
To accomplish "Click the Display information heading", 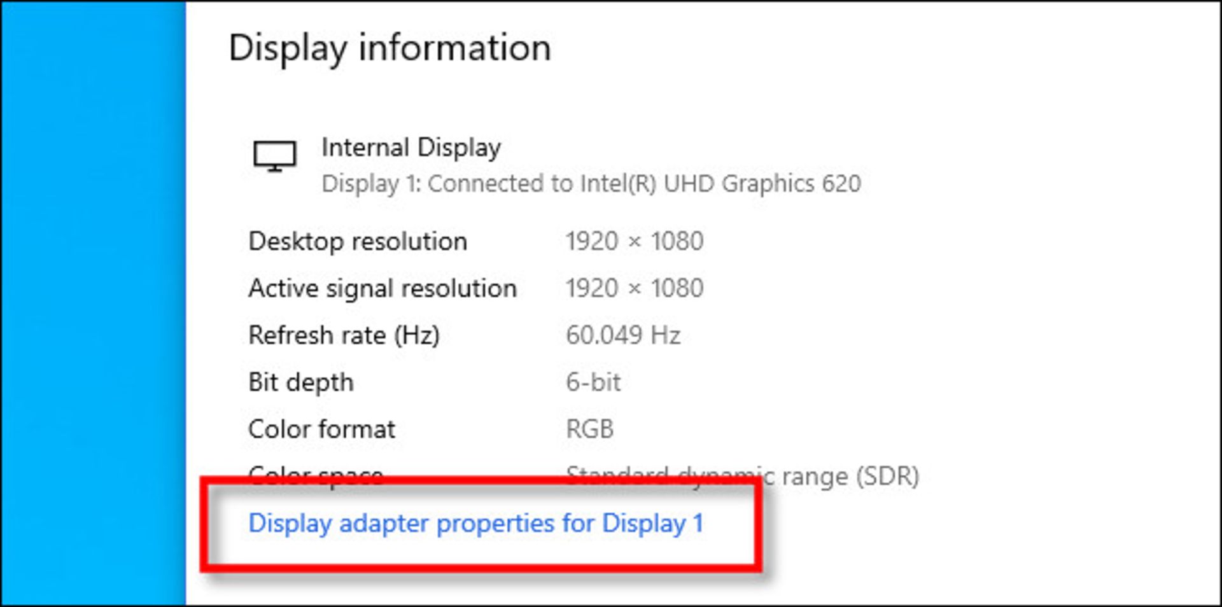I will [390, 48].
